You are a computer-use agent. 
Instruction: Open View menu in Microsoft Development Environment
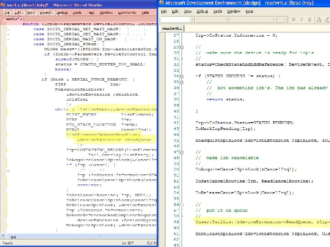188,11
